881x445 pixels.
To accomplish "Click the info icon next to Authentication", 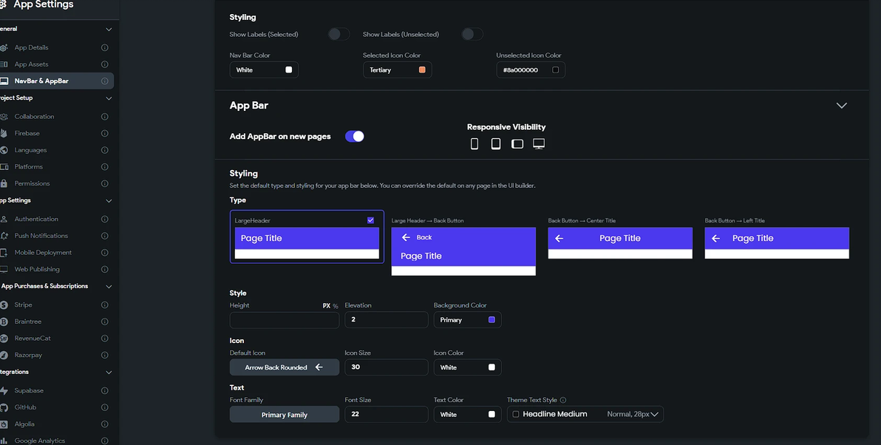I will 104,220.
